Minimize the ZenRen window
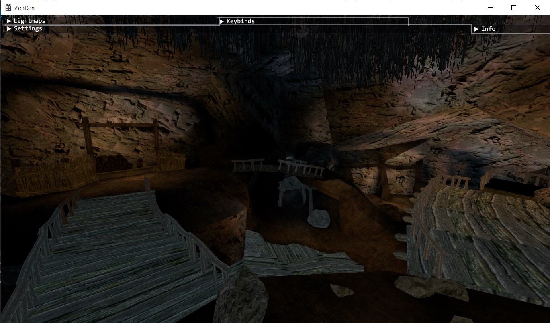 (x=490, y=8)
